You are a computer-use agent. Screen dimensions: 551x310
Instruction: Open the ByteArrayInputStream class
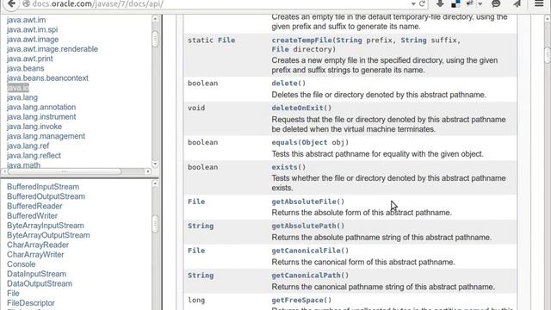pyautogui.click(x=46, y=226)
